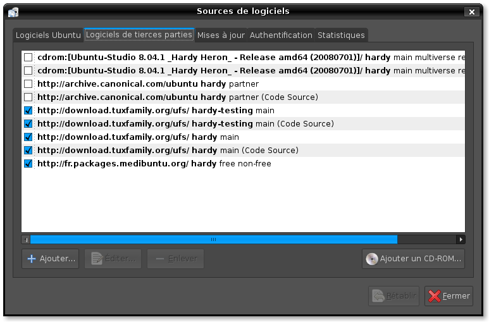Click the Fermer button label
Screen dimensions: 489x322
pos(456,296)
